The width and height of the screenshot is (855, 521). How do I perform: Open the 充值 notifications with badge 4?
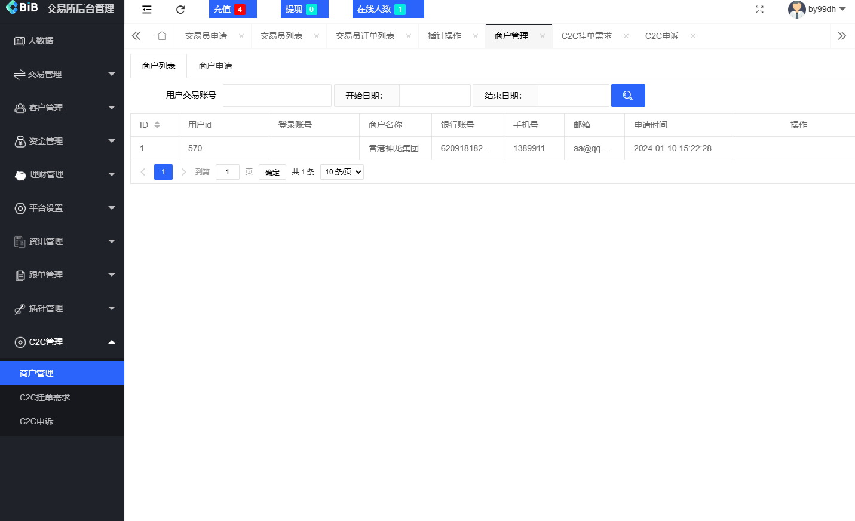(x=232, y=9)
